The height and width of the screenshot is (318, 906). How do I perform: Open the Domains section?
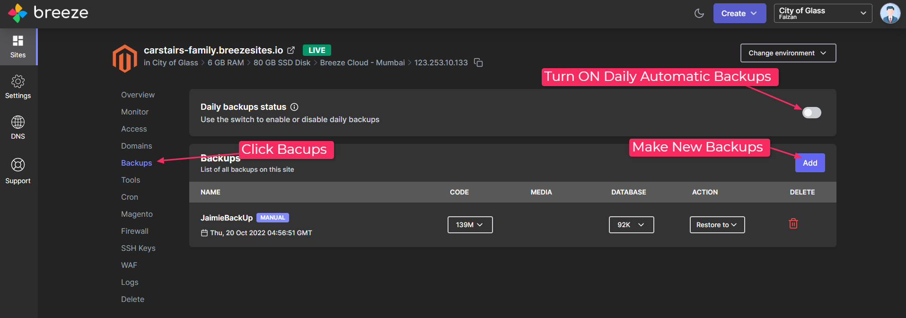pyautogui.click(x=137, y=146)
